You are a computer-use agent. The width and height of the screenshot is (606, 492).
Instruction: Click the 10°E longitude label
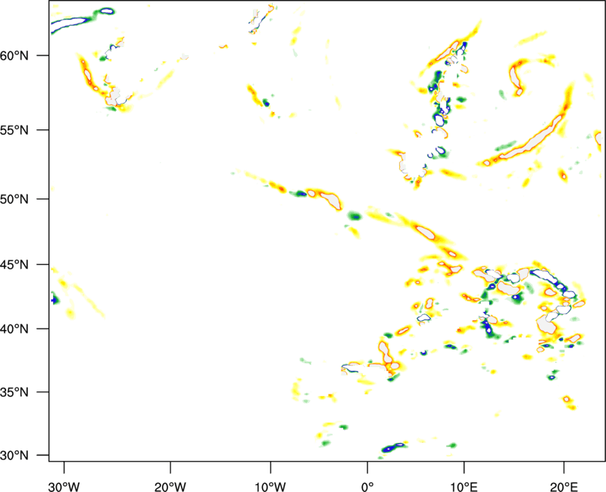464,487
